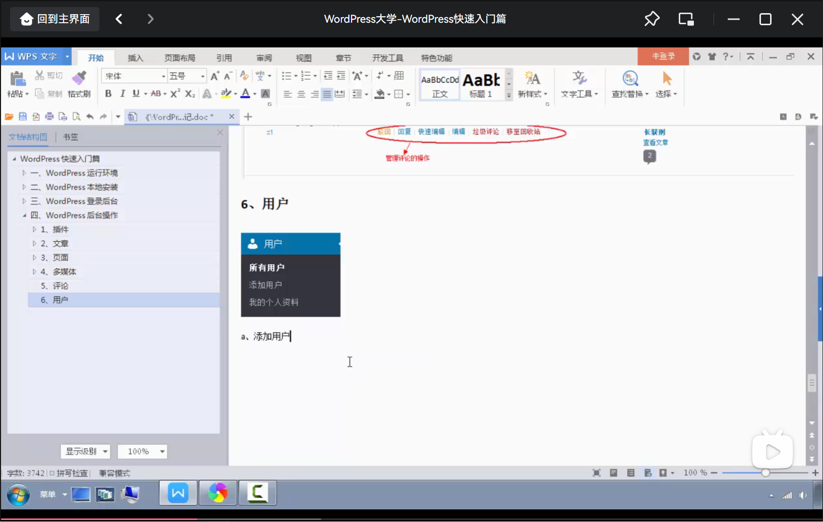Expand the 1、插件 outline item
This screenshot has height=522, width=823.
pos(34,229)
